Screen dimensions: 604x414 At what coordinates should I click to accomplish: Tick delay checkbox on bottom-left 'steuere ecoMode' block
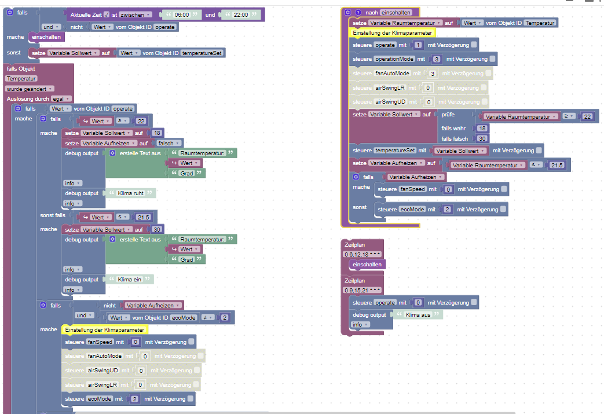[191, 398]
